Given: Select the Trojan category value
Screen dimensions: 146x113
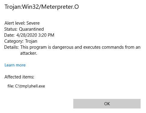Looking at the screenshot, I should (31, 41).
